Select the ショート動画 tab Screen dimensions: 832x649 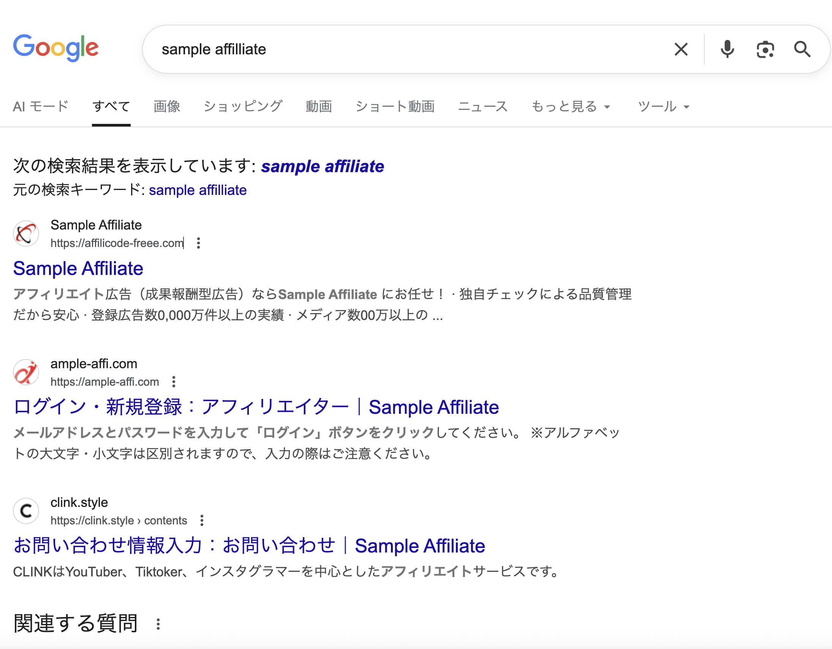[x=395, y=107]
